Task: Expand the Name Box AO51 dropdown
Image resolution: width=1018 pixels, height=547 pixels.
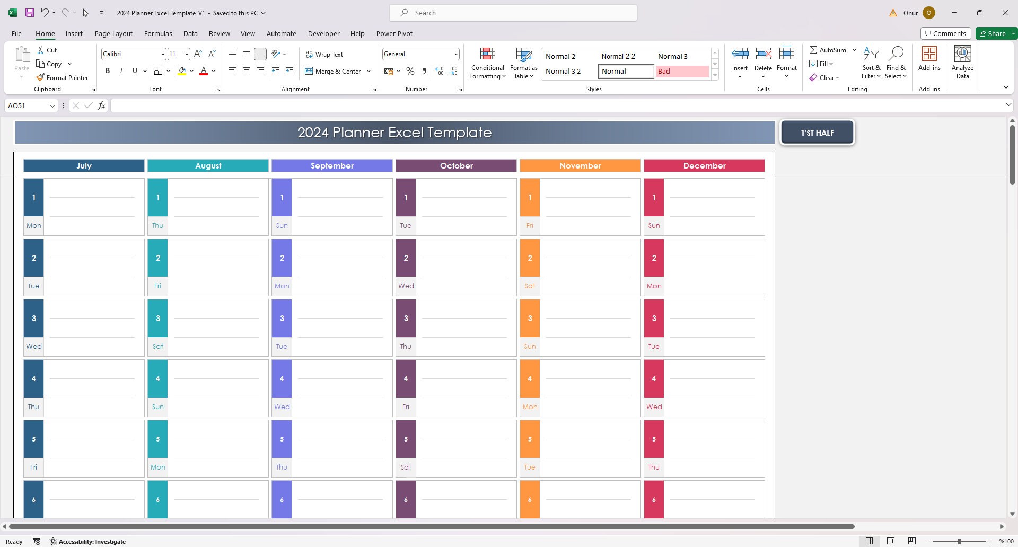Action: pos(52,105)
